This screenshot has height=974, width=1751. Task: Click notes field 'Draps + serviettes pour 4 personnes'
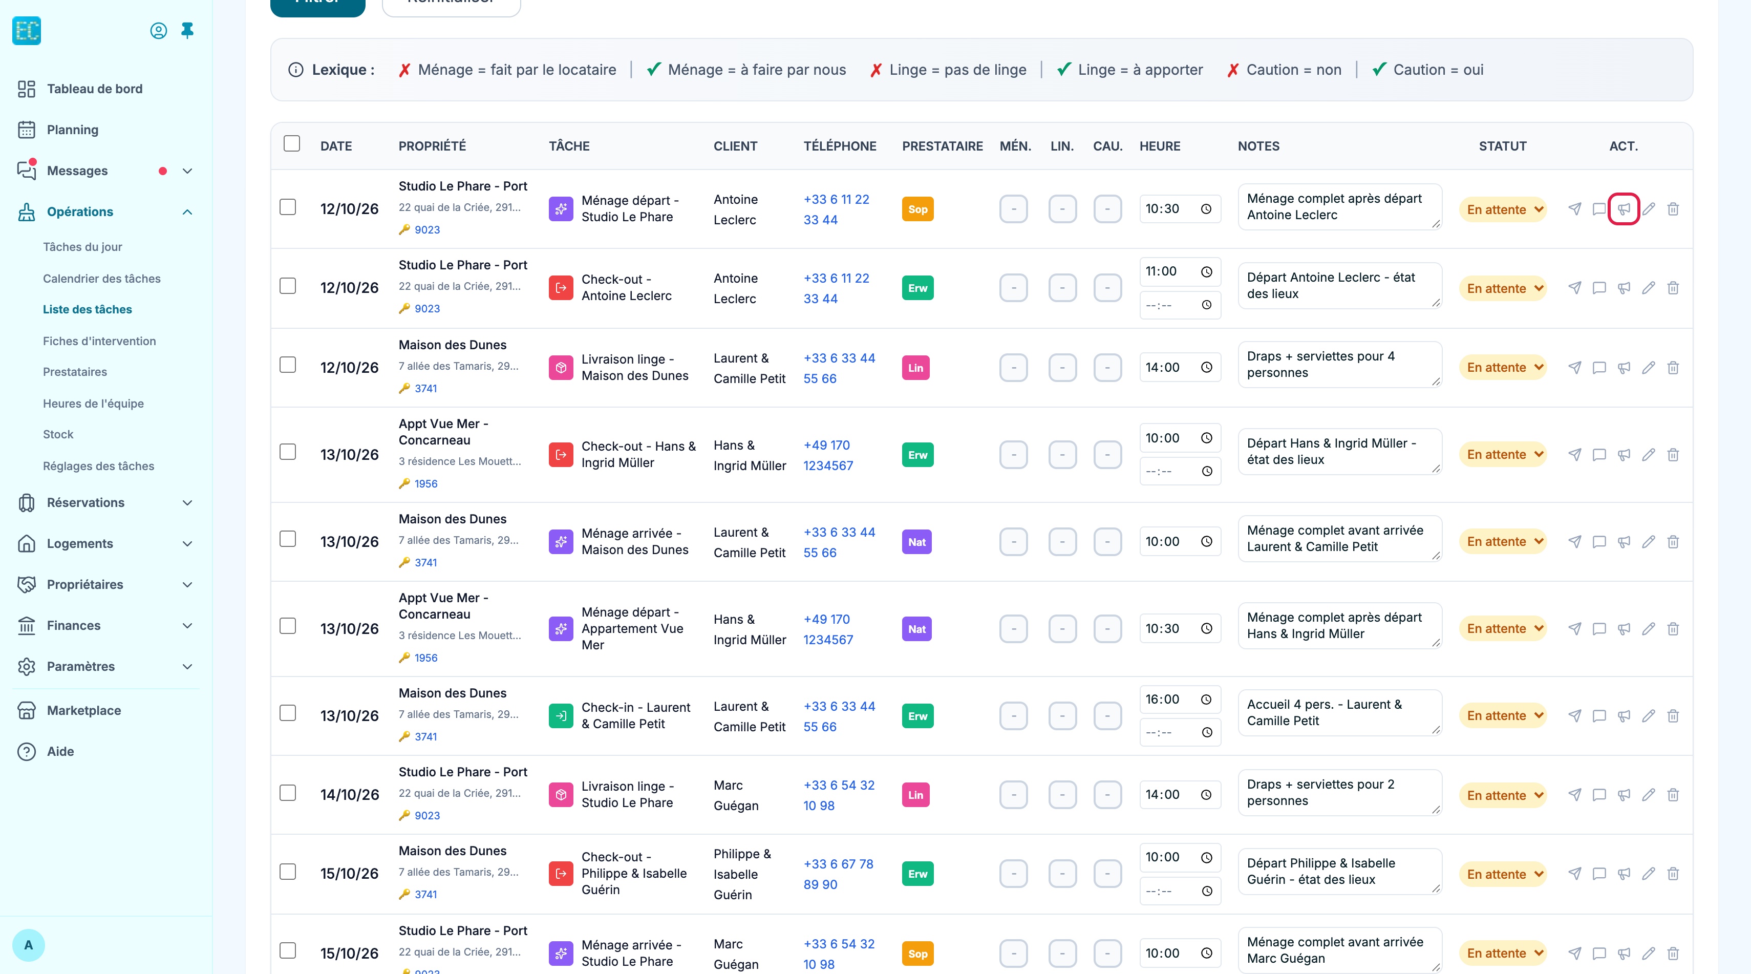coord(1340,364)
